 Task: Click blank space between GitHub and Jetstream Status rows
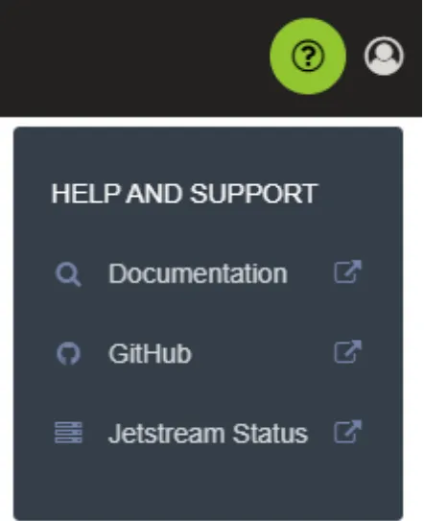click(208, 393)
